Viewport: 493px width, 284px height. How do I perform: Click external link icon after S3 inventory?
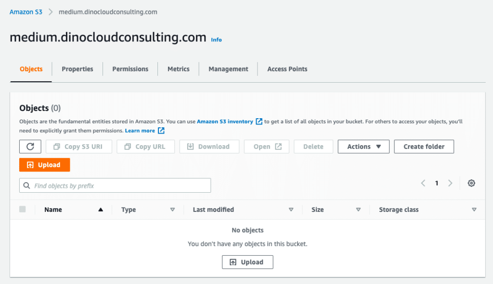(x=259, y=122)
